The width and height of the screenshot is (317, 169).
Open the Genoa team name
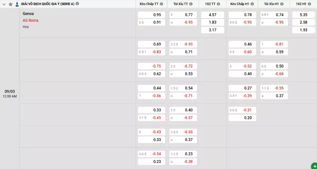(28, 14)
